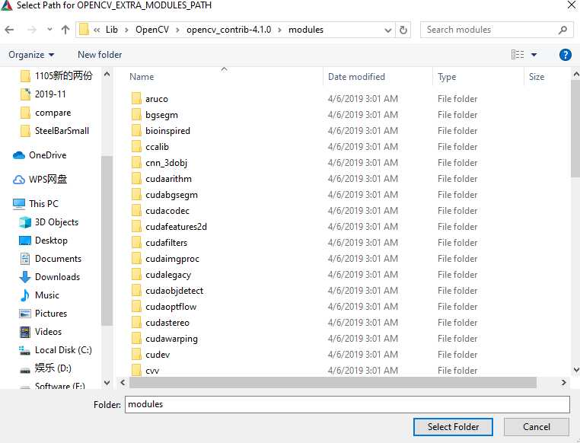580x443 pixels.
Task: Sort by Name column header
Action: click(142, 77)
